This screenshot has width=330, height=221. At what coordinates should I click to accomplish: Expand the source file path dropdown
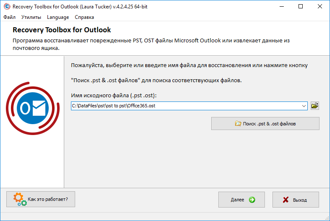tap(304, 106)
